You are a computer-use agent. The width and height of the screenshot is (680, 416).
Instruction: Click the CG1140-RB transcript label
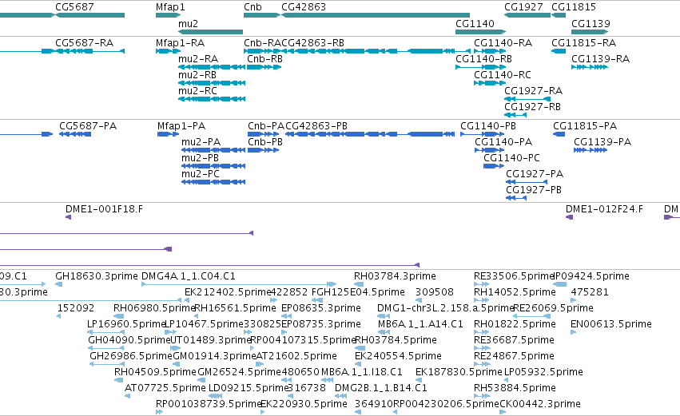tap(483, 59)
